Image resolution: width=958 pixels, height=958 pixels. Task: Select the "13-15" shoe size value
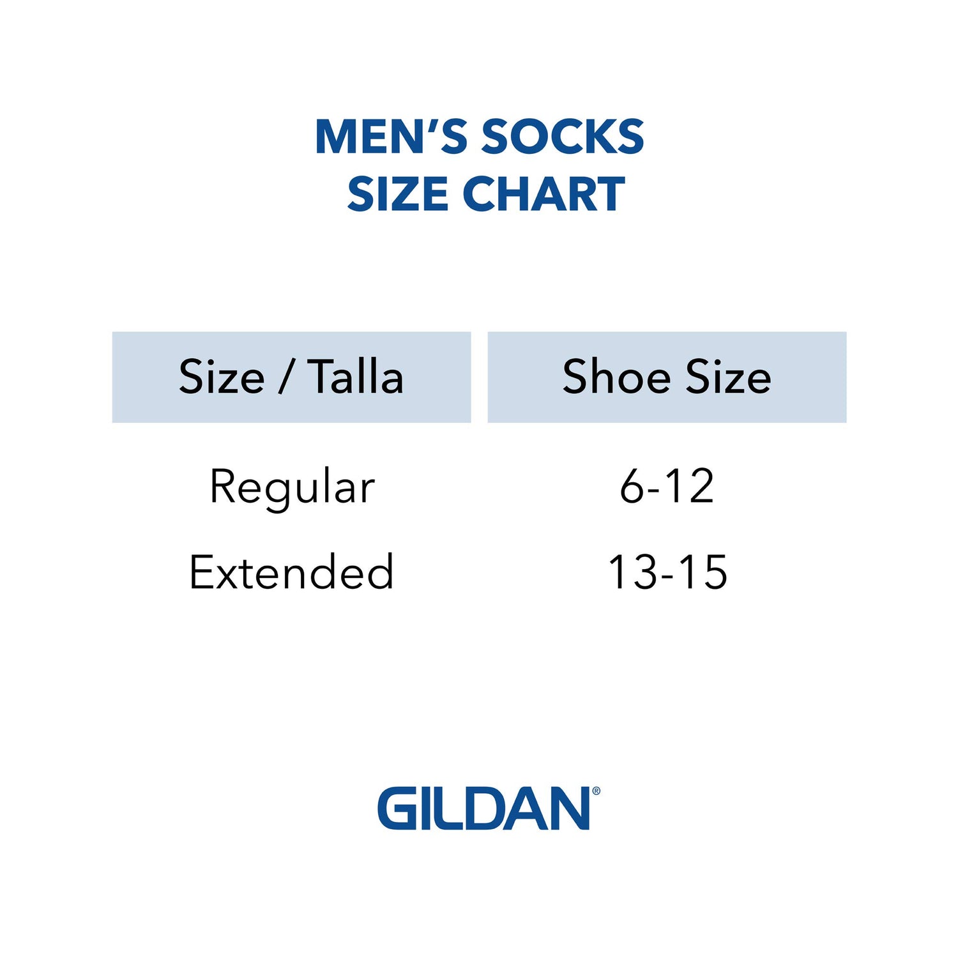[667, 572]
